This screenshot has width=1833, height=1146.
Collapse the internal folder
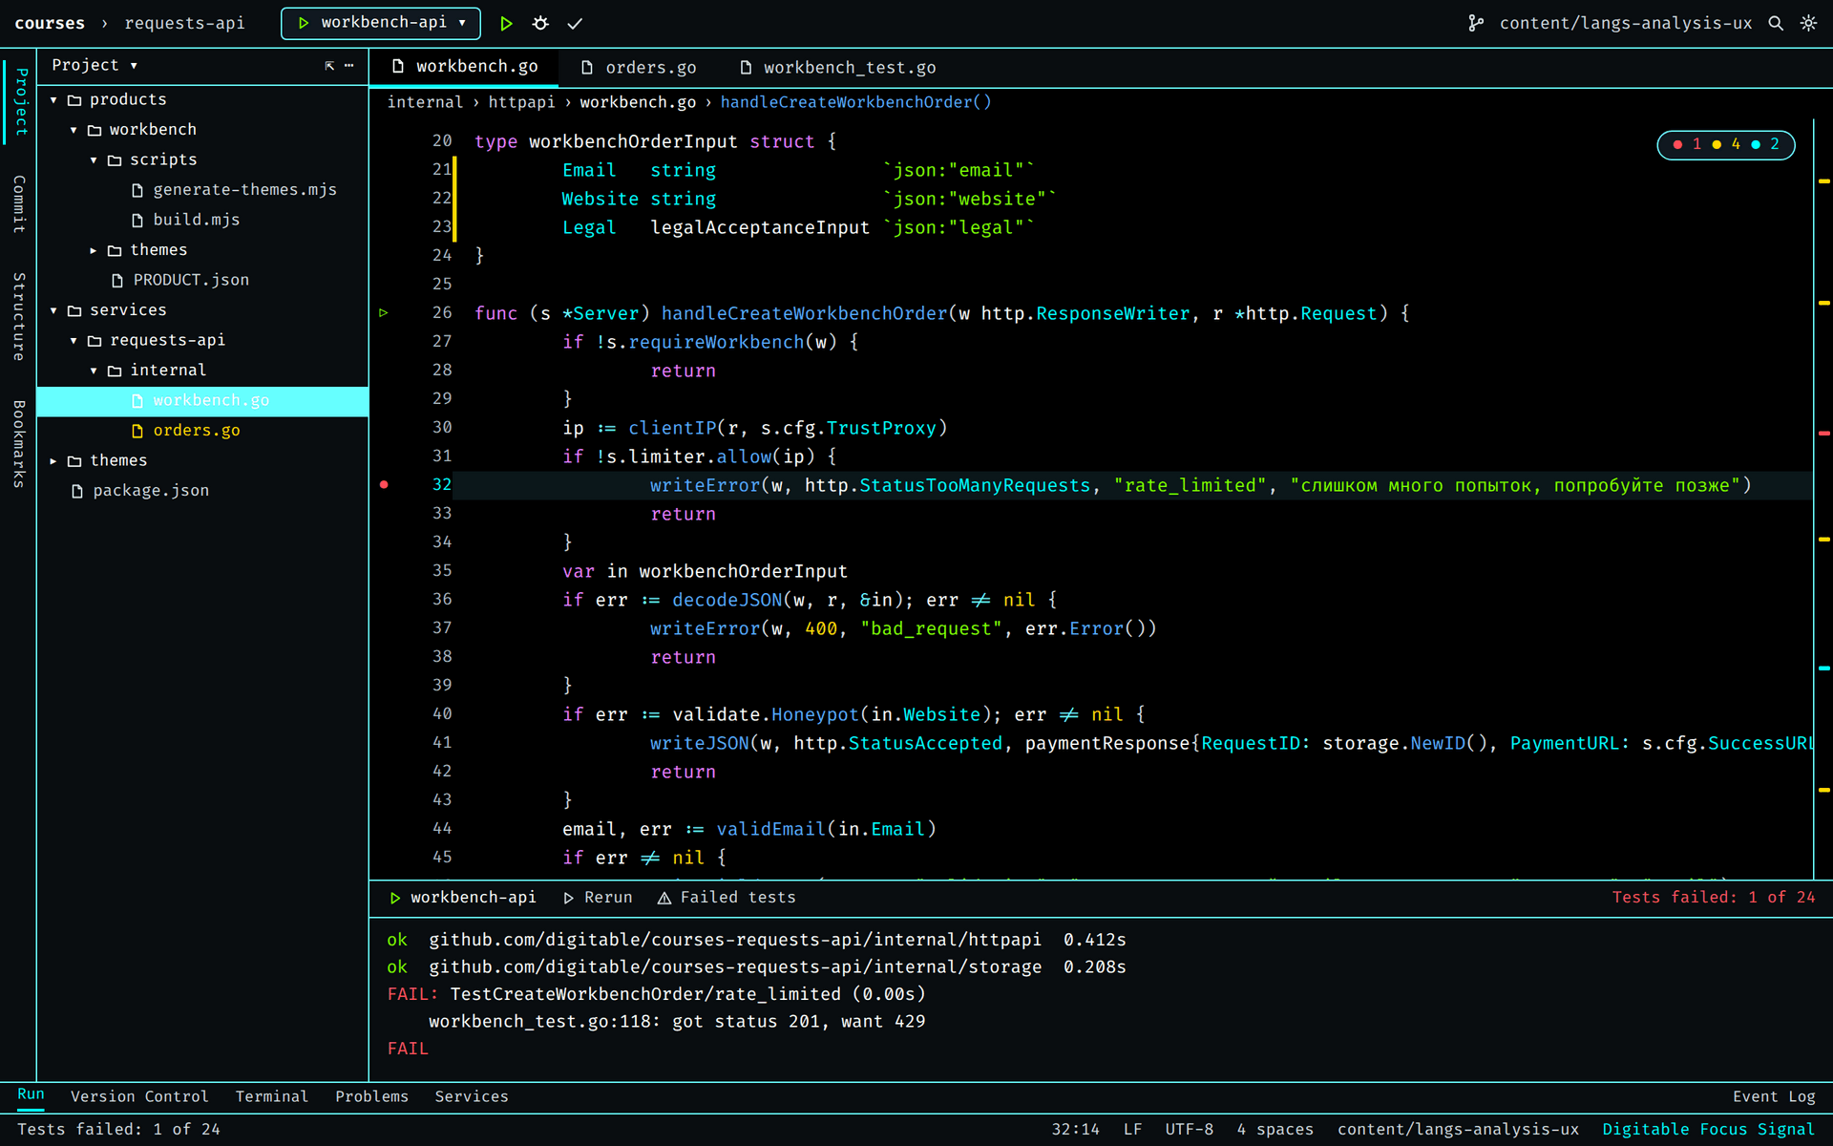[x=94, y=371]
